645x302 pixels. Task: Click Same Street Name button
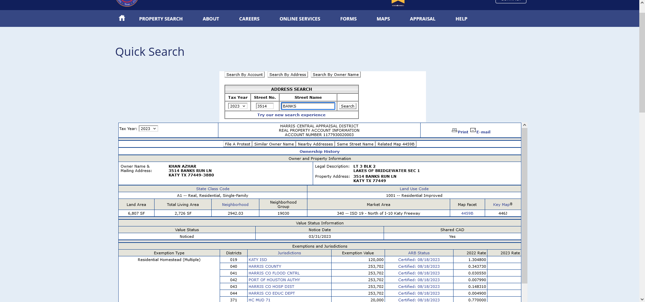[355, 144]
